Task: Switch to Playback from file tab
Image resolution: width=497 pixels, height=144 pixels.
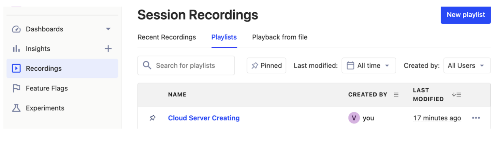Action: tap(279, 37)
